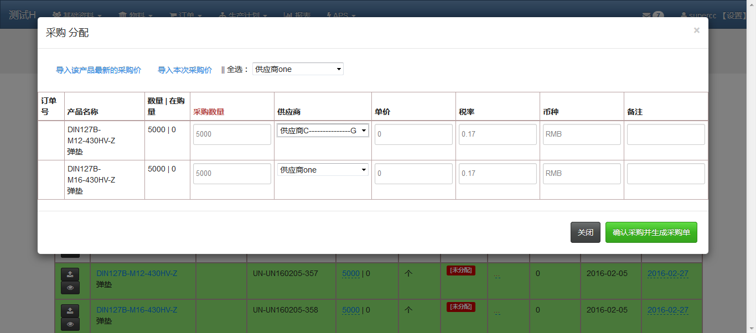
Task: Expand supplier dropdown for DIN127B-M16 row
Action: pos(323,170)
